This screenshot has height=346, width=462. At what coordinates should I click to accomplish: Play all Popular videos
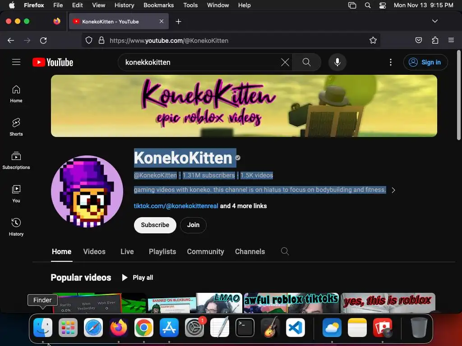pyautogui.click(x=137, y=278)
